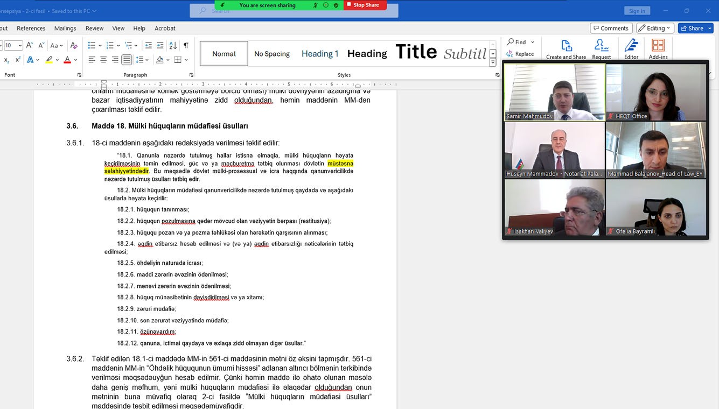Viewport: 719px width, 409px height.
Task: Open the Comments pane
Action: click(611, 29)
